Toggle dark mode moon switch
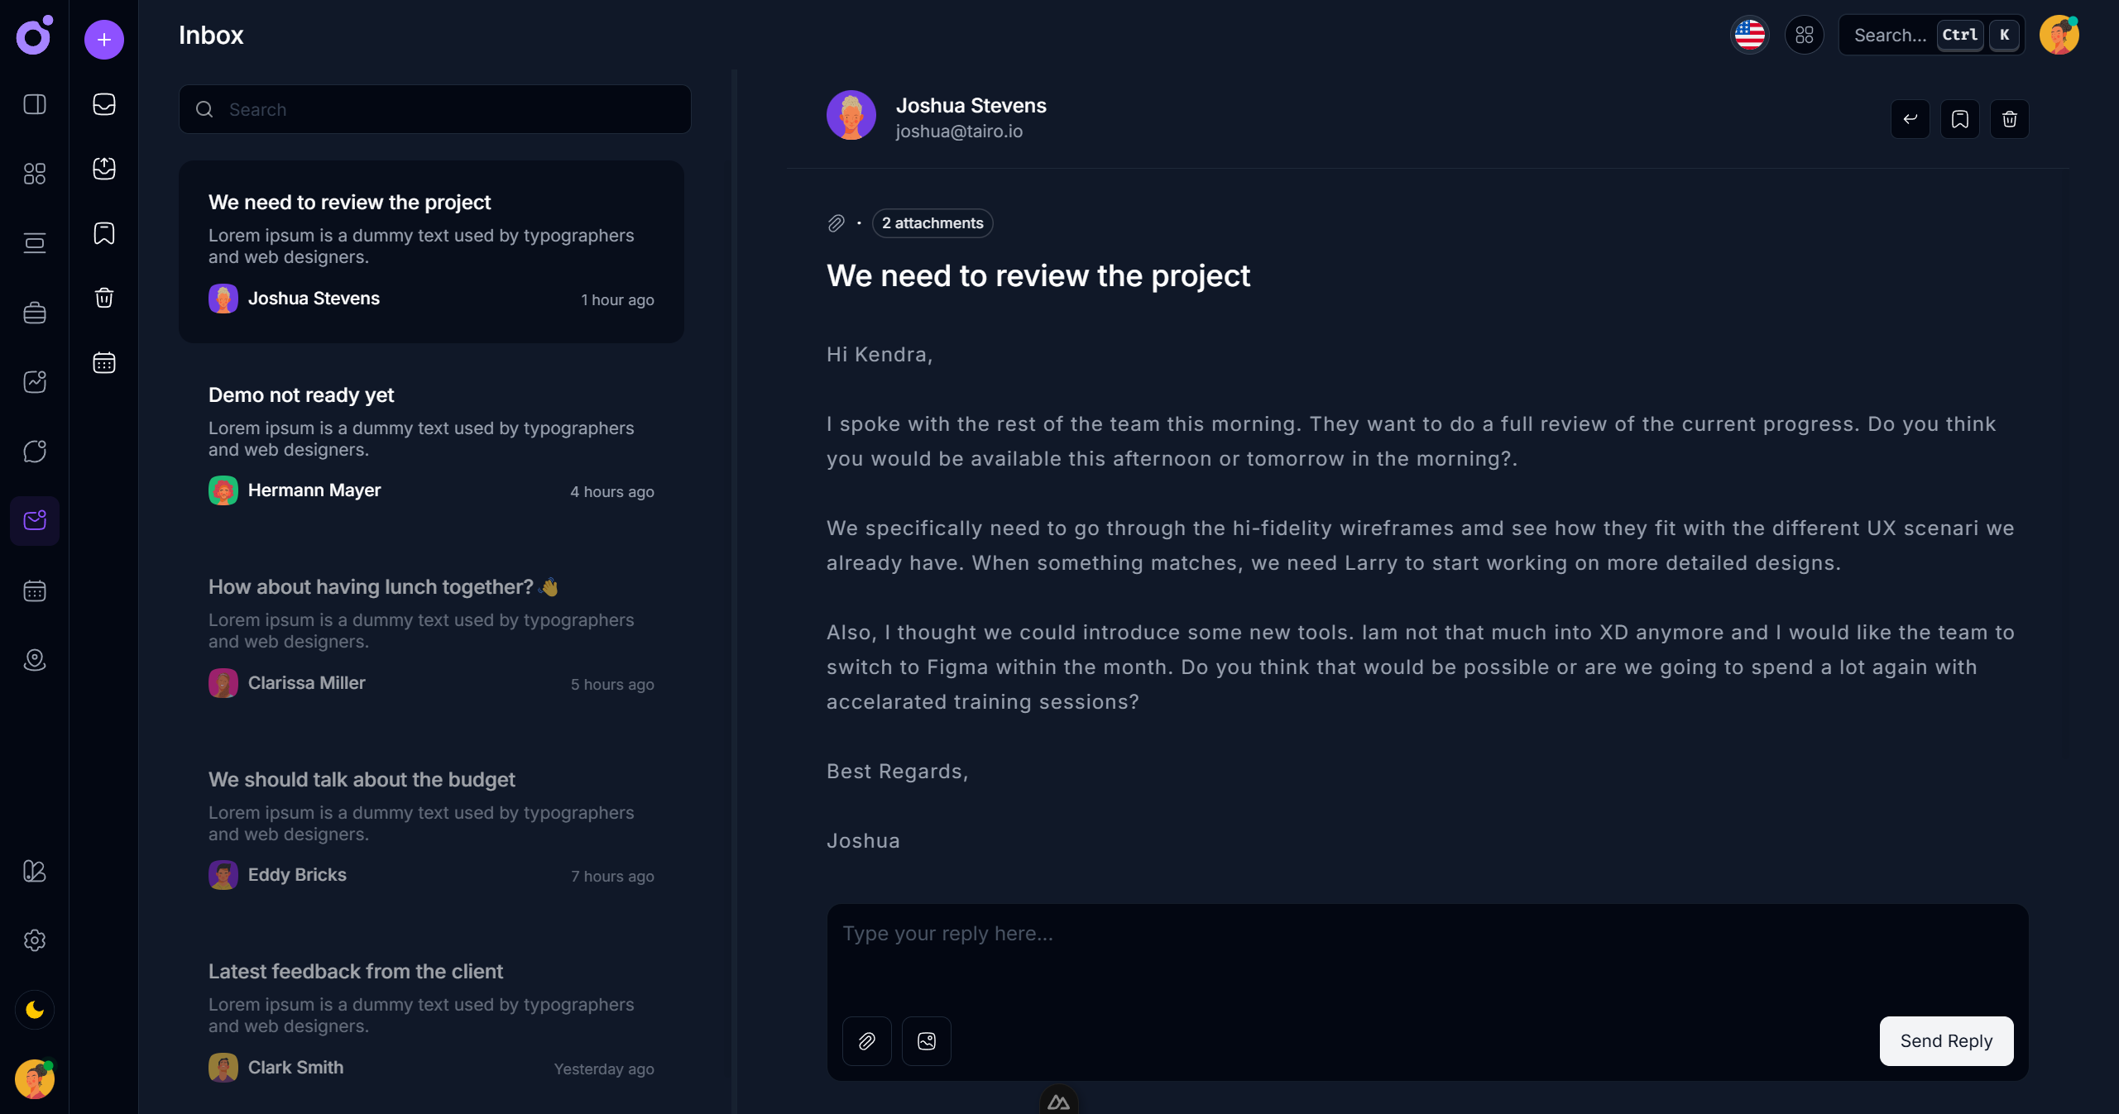Viewport: 2119px width, 1114px height. point(35,1010)
